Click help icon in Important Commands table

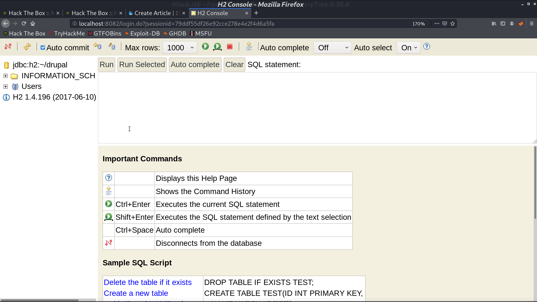[109, 178]
